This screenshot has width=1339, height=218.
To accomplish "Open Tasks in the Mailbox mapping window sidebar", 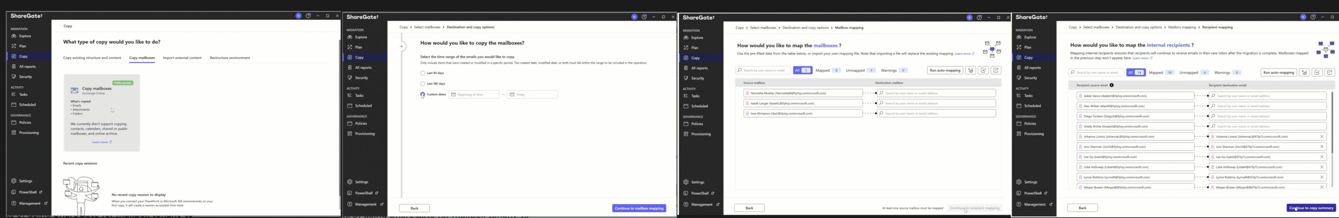I will point(695,96).
